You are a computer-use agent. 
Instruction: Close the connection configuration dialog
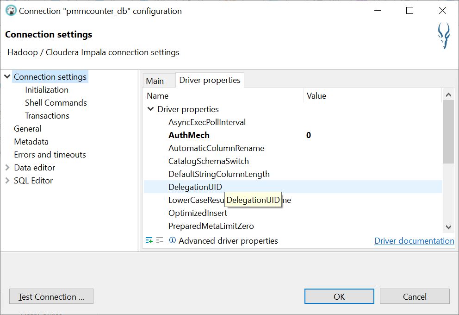coord(442,11)
